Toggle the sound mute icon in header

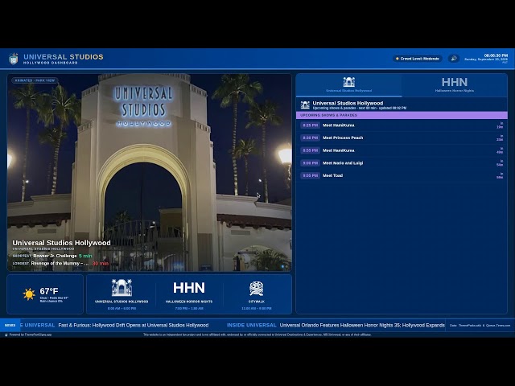pos(454,59)
